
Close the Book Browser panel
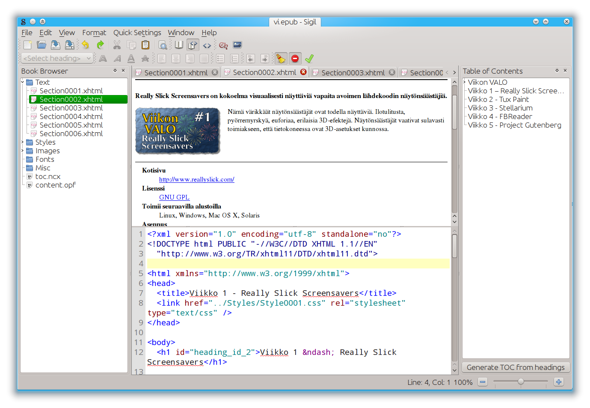[123, 71]
